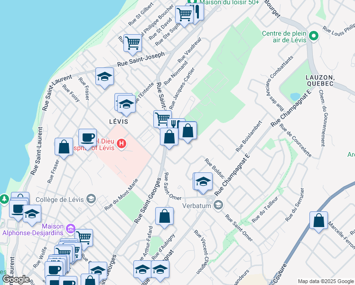Click the Rue Bolduc street label
355x285 pixels.
point(215,169)
